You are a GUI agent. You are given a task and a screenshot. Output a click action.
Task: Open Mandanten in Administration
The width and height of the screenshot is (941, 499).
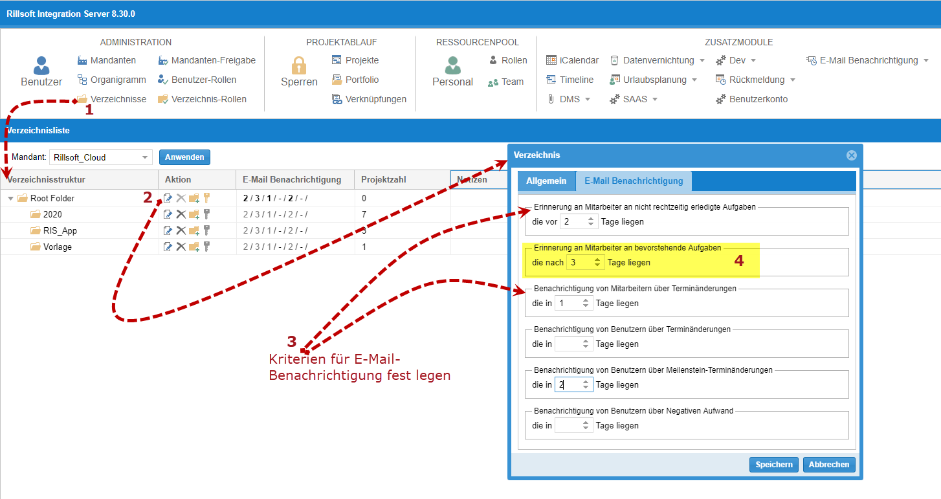pyautogui.click(x=106, y=60)
